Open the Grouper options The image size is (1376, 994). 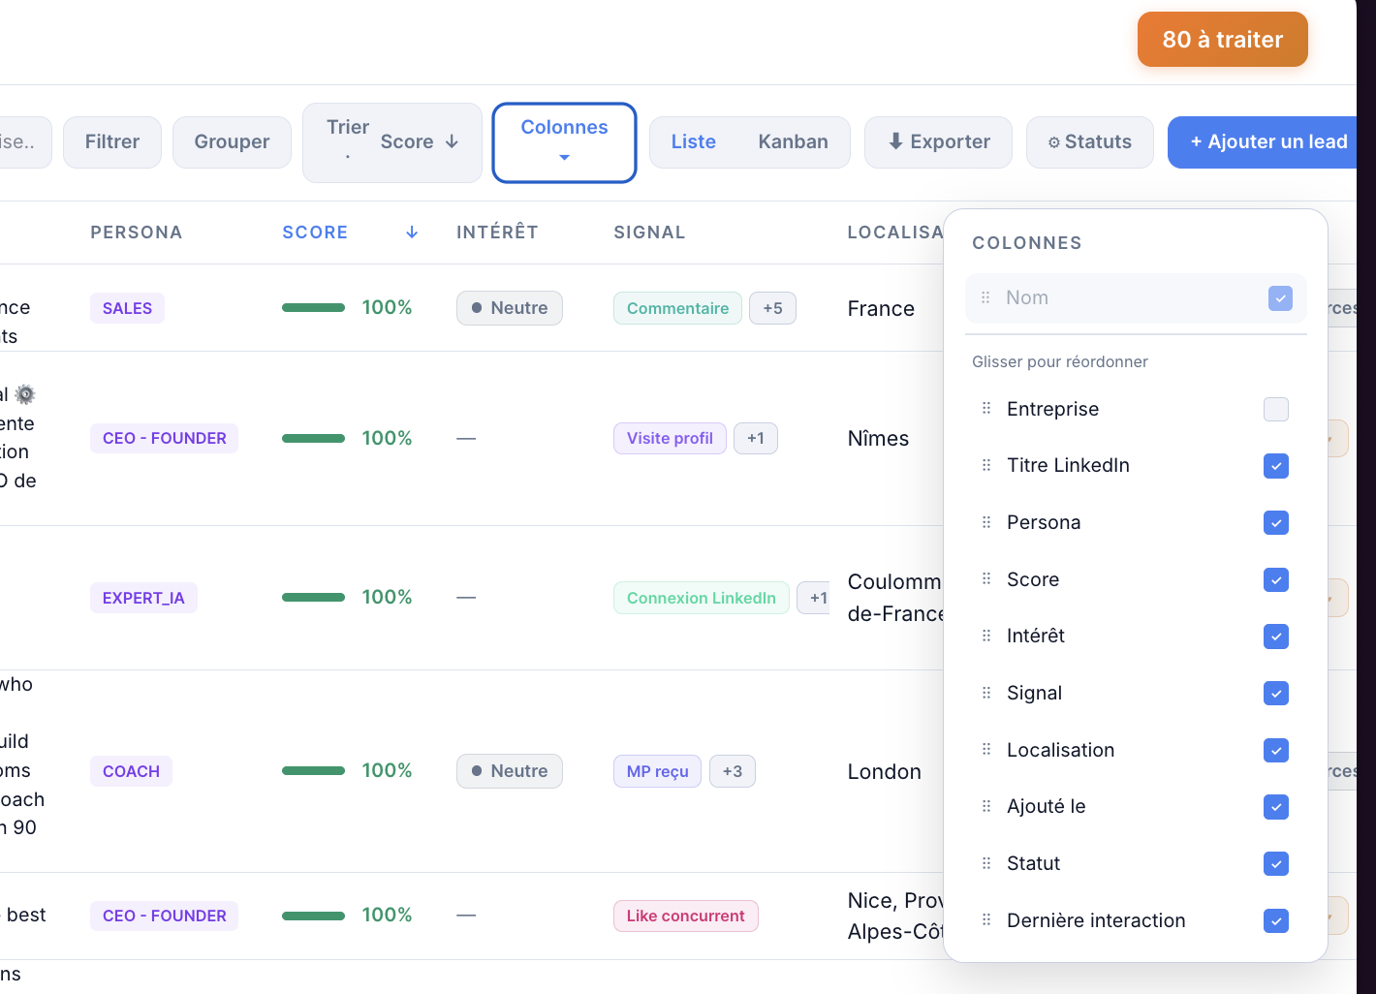coord(232,142)
